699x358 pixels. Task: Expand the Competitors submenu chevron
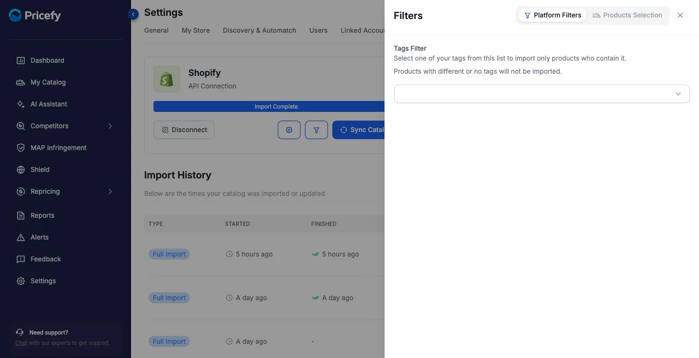click(x=110, y=126)
